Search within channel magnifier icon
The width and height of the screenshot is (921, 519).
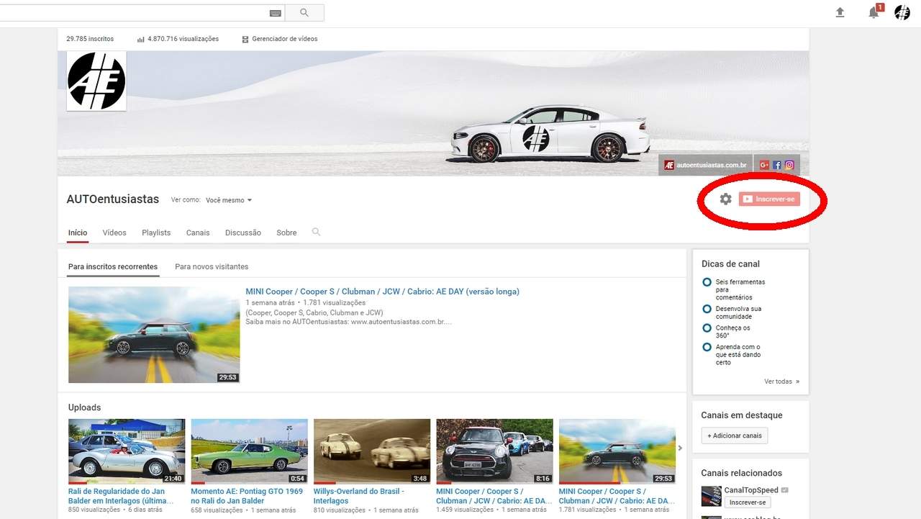[x=316, y=232]
